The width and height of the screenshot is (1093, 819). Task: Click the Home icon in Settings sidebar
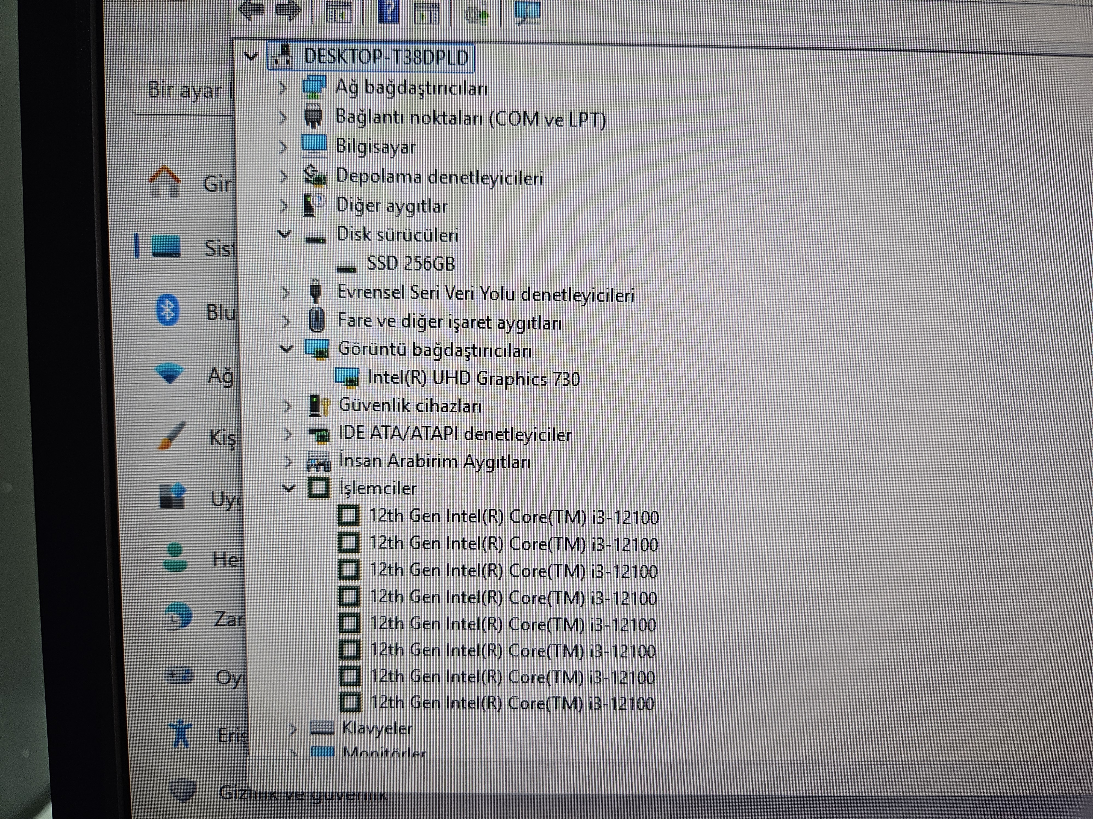(x=165, y=182)
